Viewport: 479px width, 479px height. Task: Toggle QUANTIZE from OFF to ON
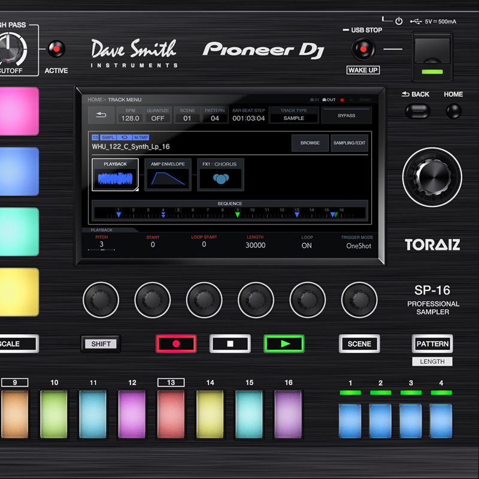pyautogui.click(x=157, y=116)
